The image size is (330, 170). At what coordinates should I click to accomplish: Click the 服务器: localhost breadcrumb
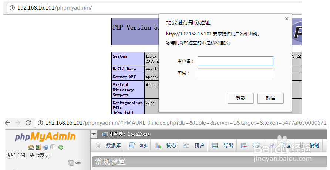129,134
